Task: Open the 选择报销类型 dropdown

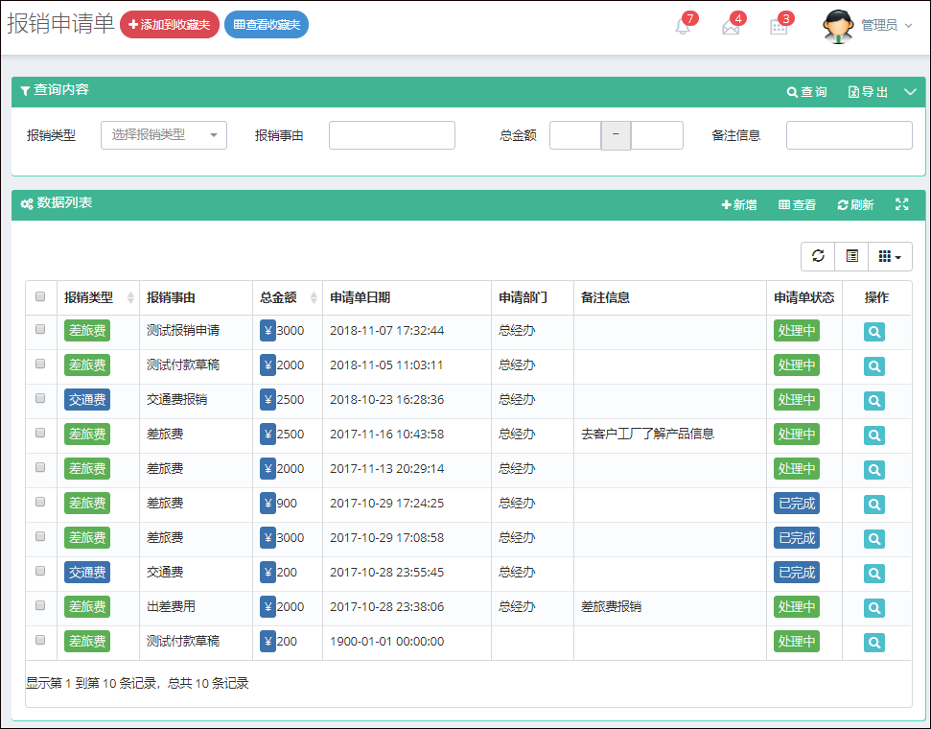Action: tap(164, 135)
